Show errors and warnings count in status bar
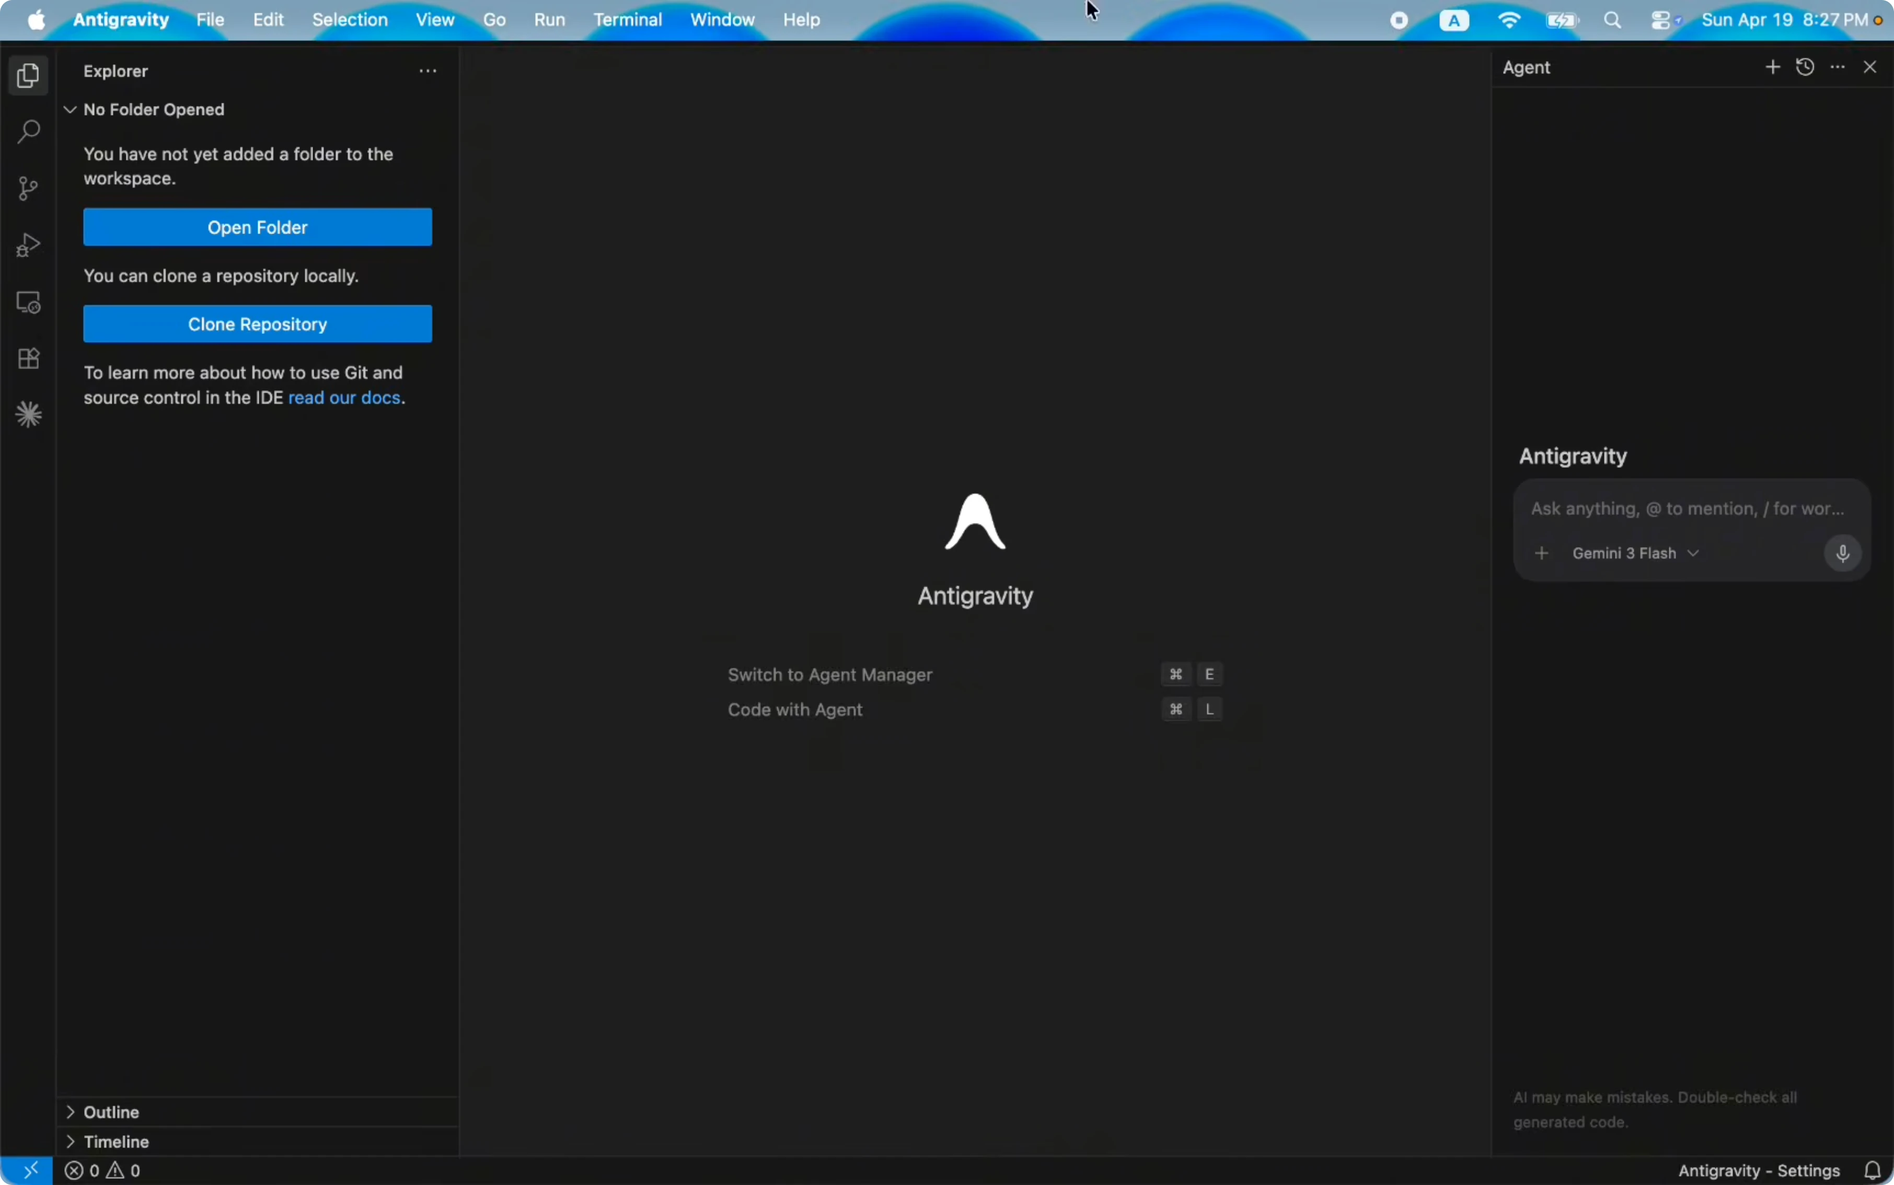 point(102,1170)
